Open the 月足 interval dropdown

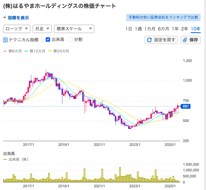pos(42,29)
